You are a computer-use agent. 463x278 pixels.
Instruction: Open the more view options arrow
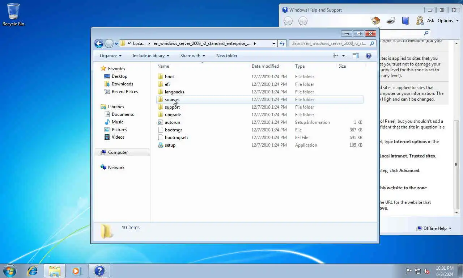tap(343, 56)
